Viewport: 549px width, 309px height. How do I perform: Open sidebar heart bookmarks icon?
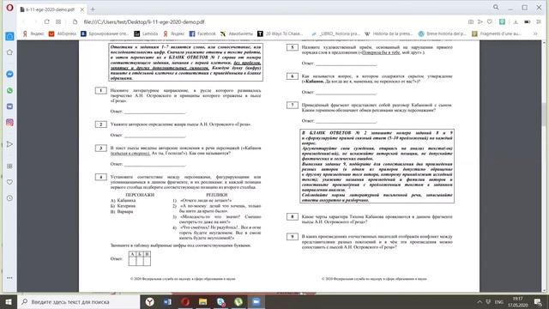pos(9,182)
